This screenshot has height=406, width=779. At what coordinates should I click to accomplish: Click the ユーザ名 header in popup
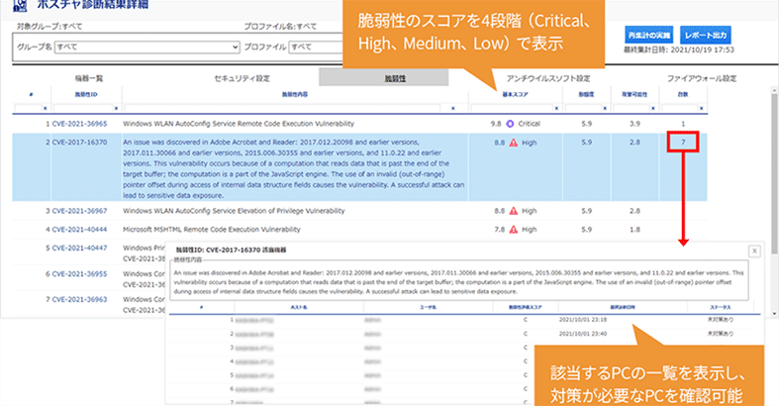click(428, 308)
